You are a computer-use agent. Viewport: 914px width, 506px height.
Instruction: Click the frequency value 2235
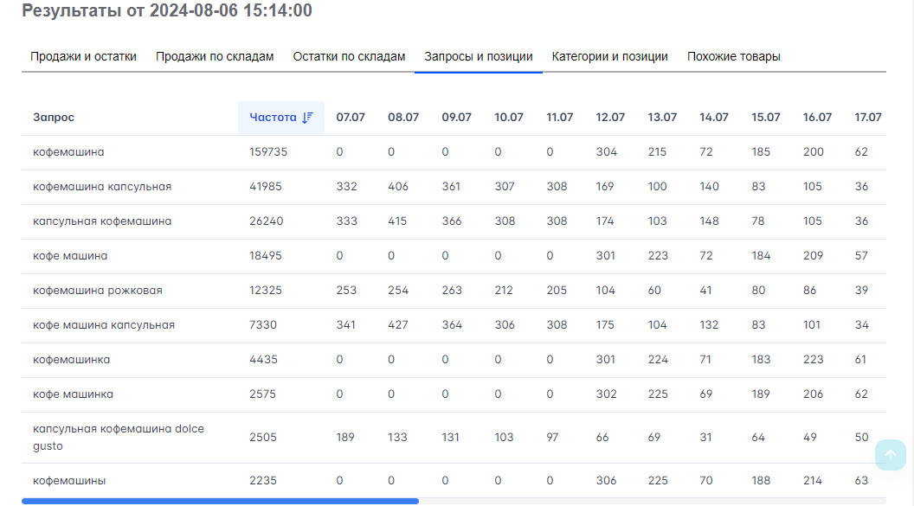(x=263, y=481)
